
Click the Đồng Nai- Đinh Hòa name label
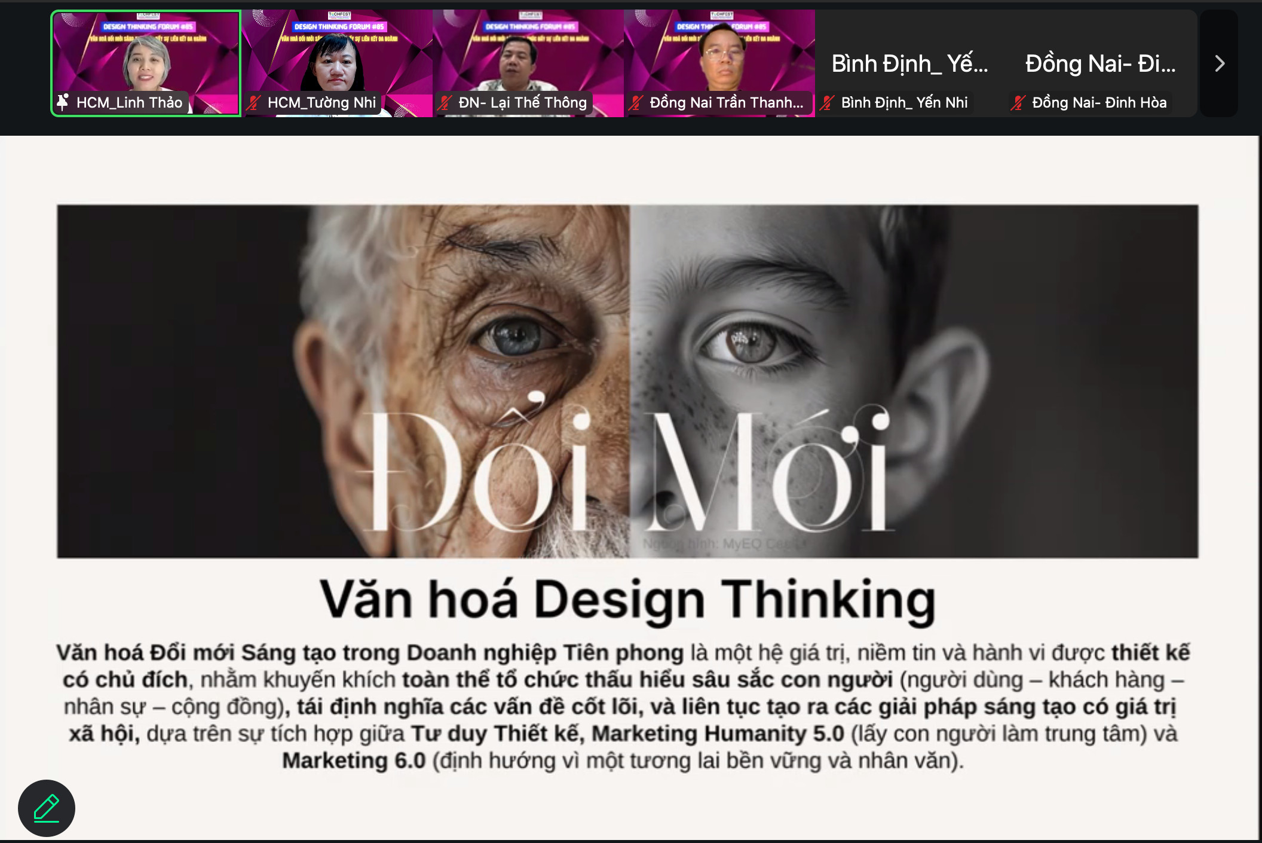click(1099, 103)
